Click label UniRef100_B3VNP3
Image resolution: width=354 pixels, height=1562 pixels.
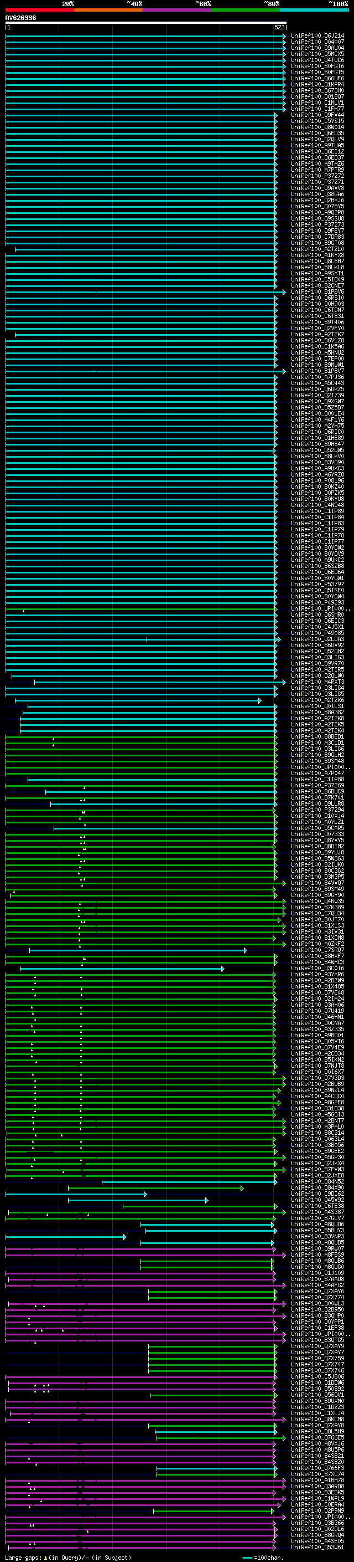(x=317, y=1237)
